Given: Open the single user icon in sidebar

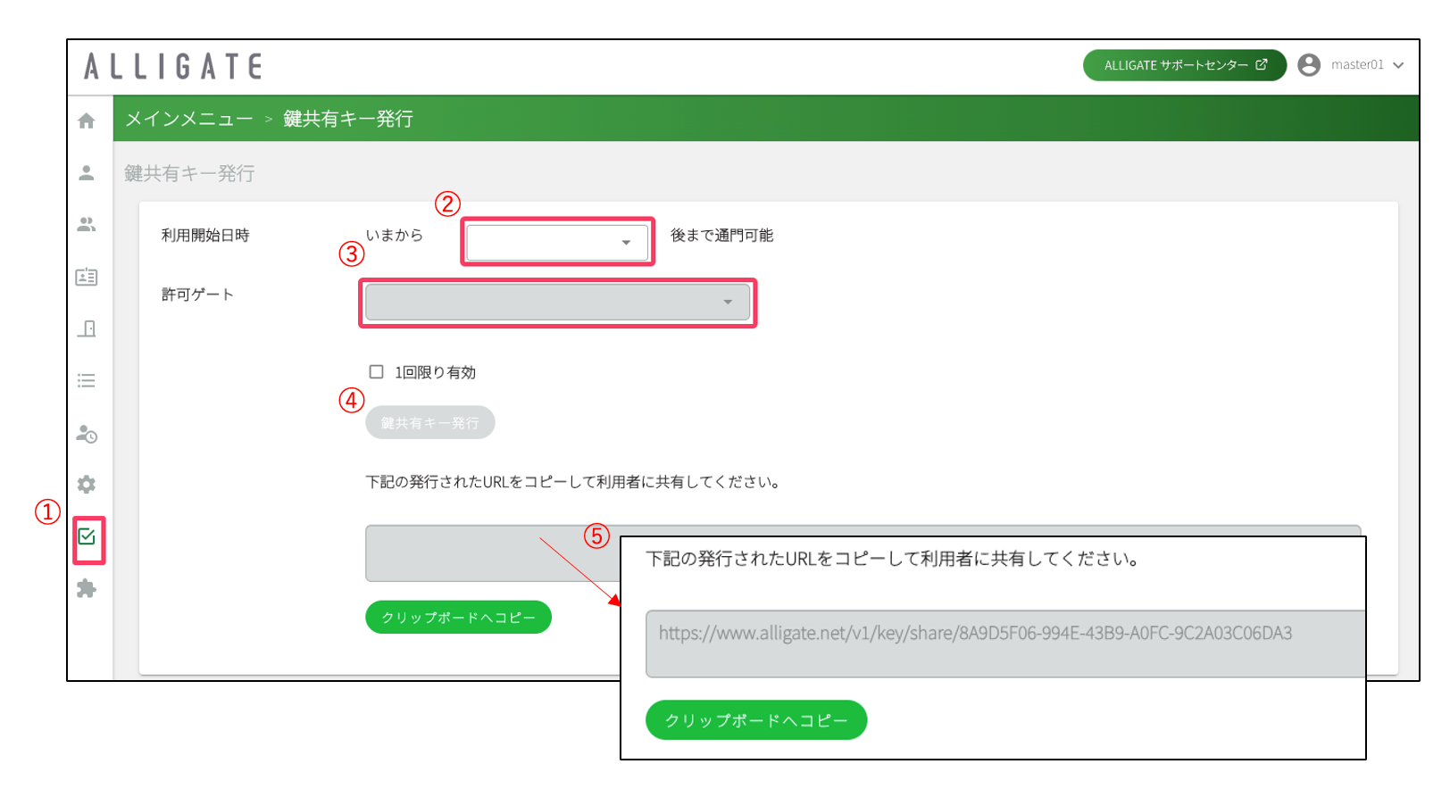Looking at the screenshot, I should 87,172.
